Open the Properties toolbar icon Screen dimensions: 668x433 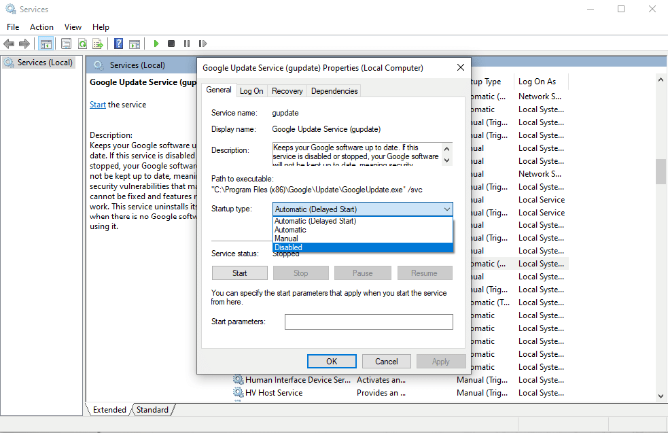(x=66, y=44)
